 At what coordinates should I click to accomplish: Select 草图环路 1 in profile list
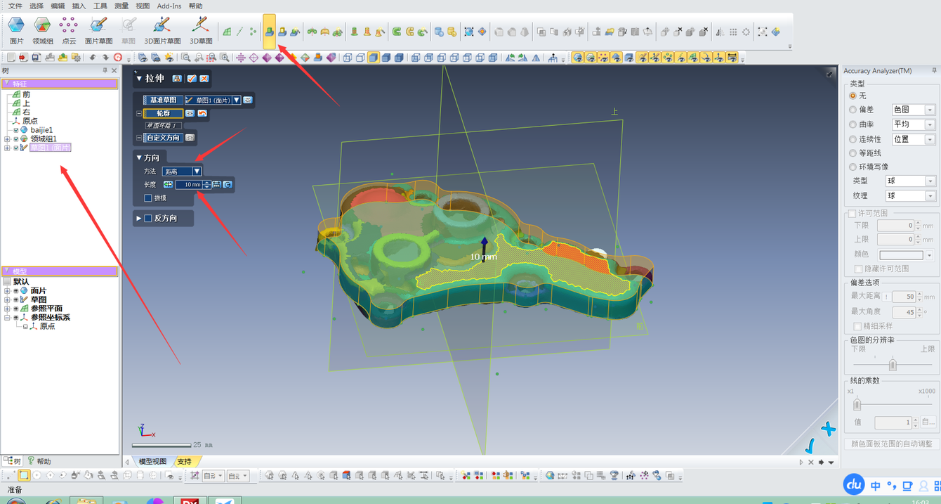pos(163,126)
